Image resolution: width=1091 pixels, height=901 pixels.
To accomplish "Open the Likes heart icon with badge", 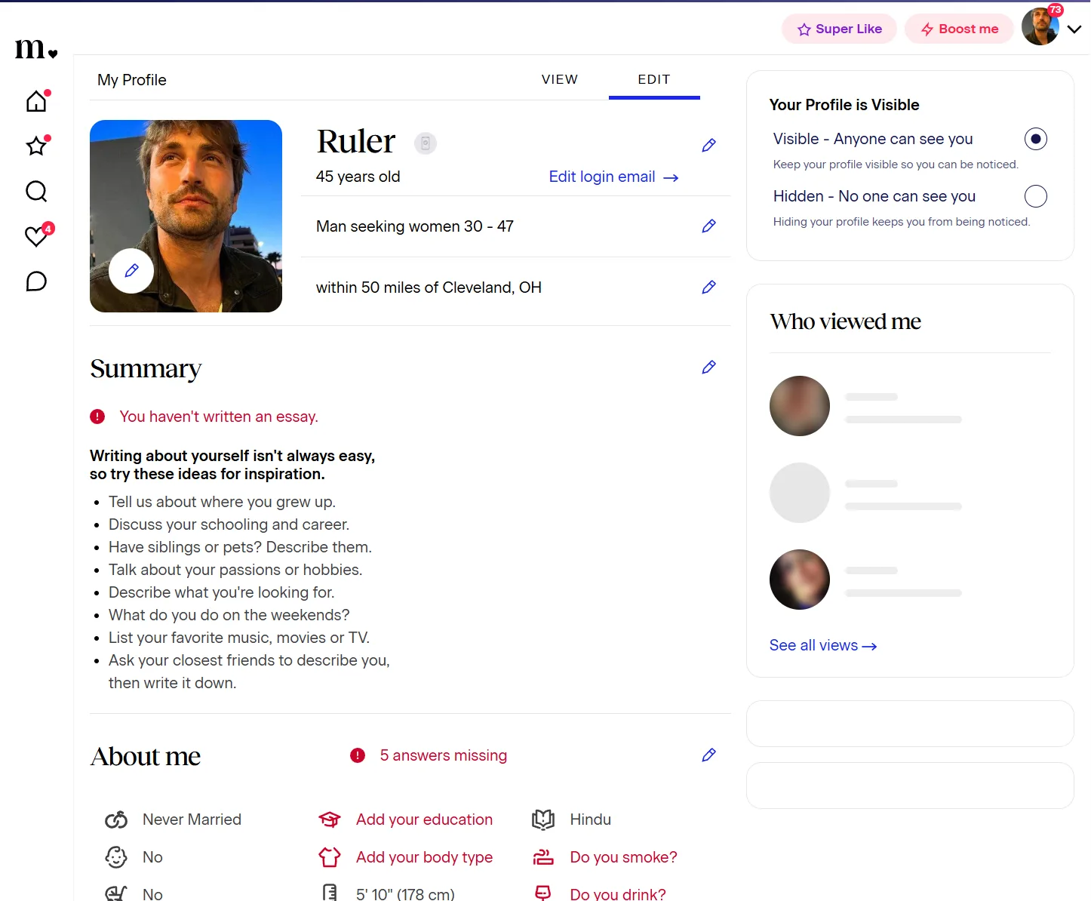I will pyautogui.click(x=36, y=236).
